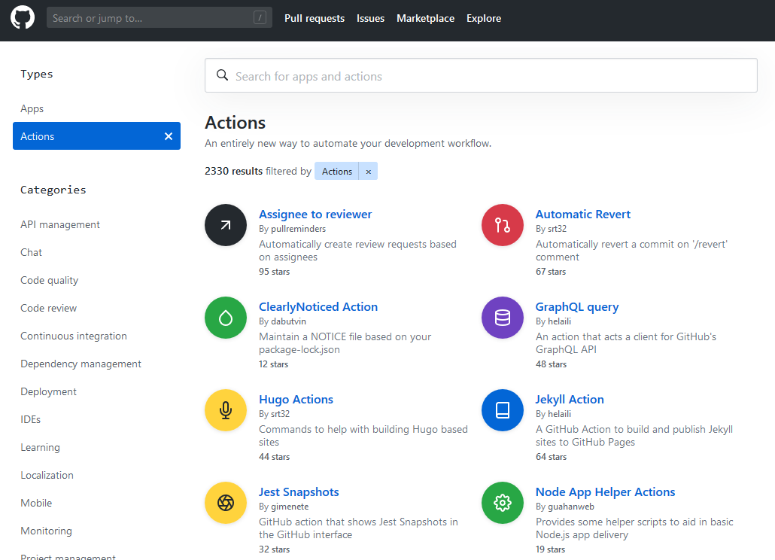Click the By pullreminders author text
Image resolution: width=775 pixels, height=560 pixels.
coord(293,229)
